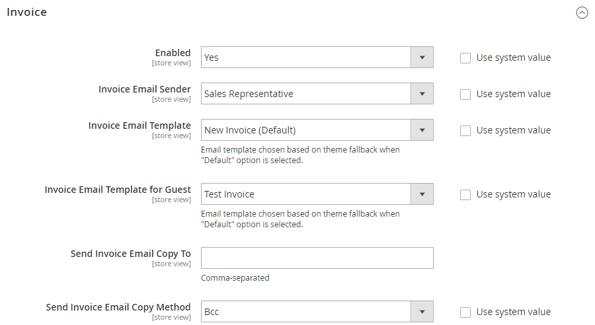
Task: Open the Sales Representative sender dropdown
Action: point(317,94)
